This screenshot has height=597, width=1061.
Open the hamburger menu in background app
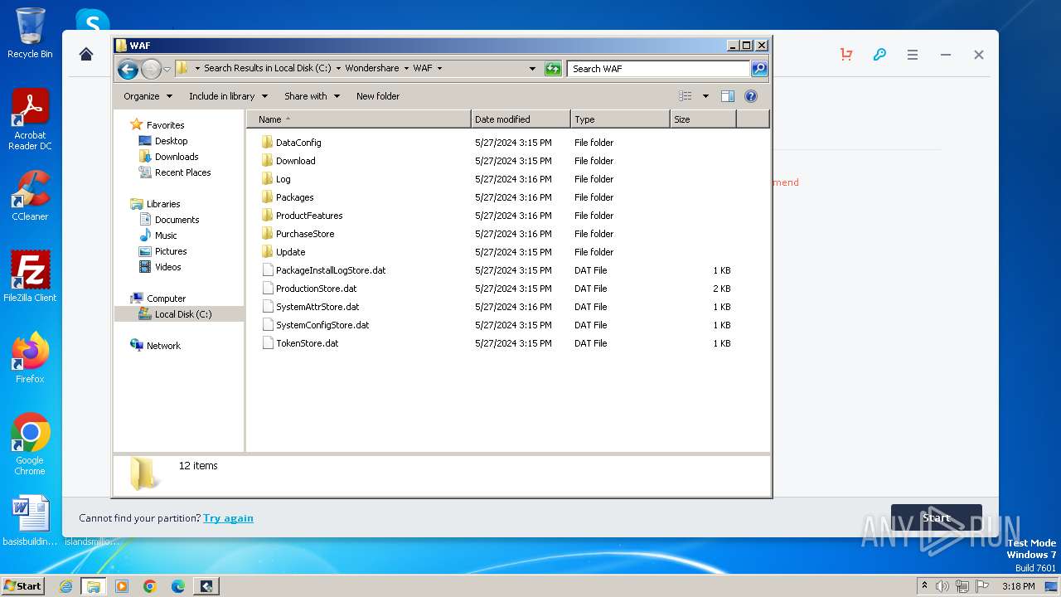(x=913, y=55)
